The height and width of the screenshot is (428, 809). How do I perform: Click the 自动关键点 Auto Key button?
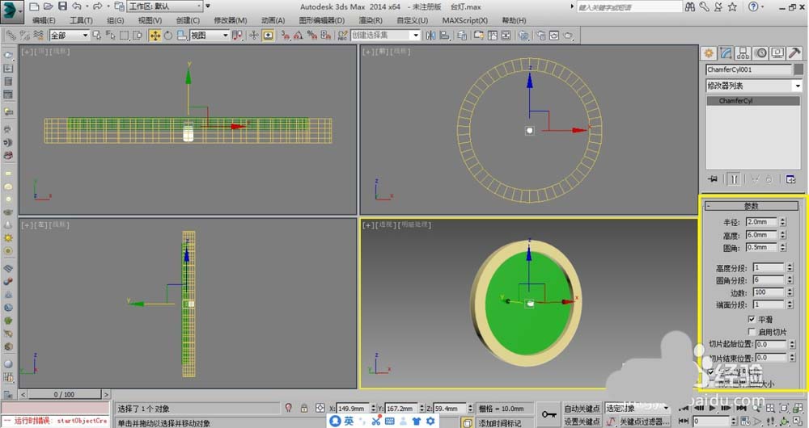tap(582, 409)
